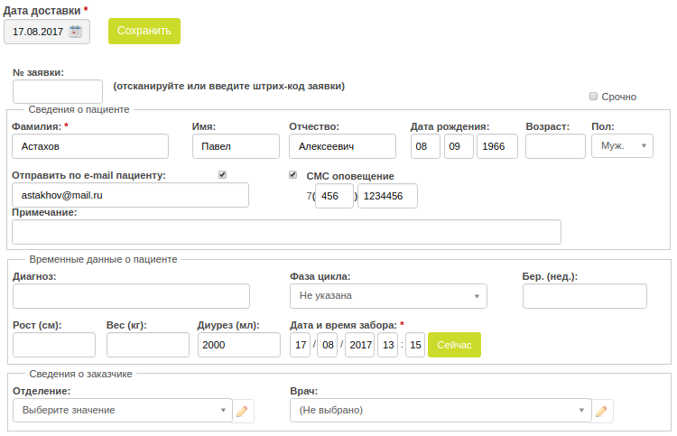
Task: Click the Сейчас button
Action: click(x=454, y=345)
